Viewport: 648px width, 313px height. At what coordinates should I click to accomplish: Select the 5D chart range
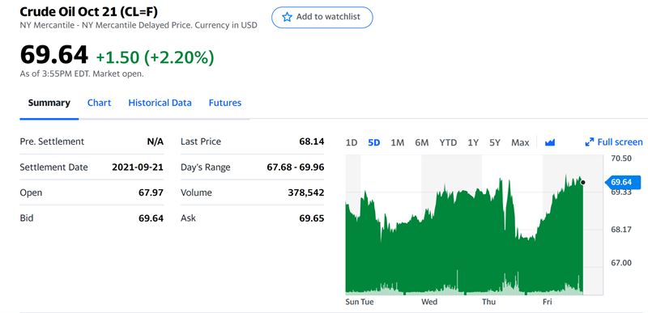click(373, 142)
